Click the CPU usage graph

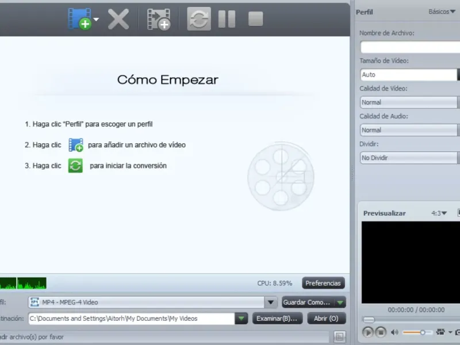23,283
